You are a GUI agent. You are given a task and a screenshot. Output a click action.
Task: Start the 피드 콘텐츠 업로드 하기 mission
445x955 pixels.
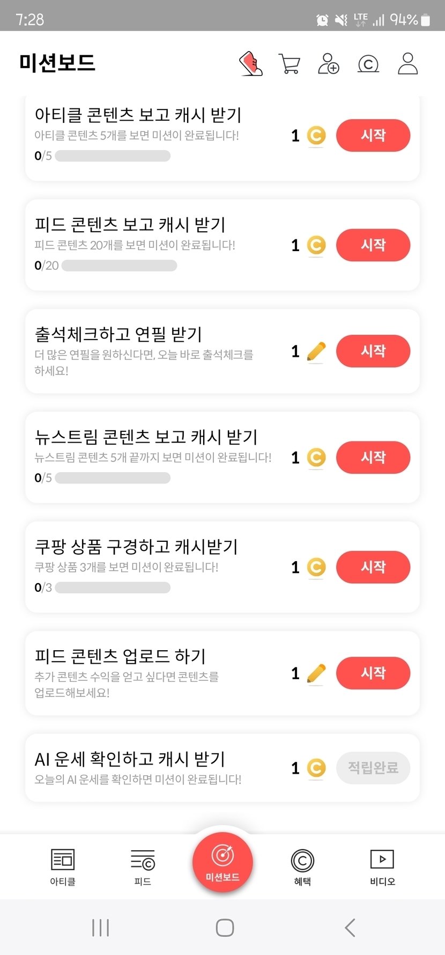pyautogui.click(x=373, y=673)
